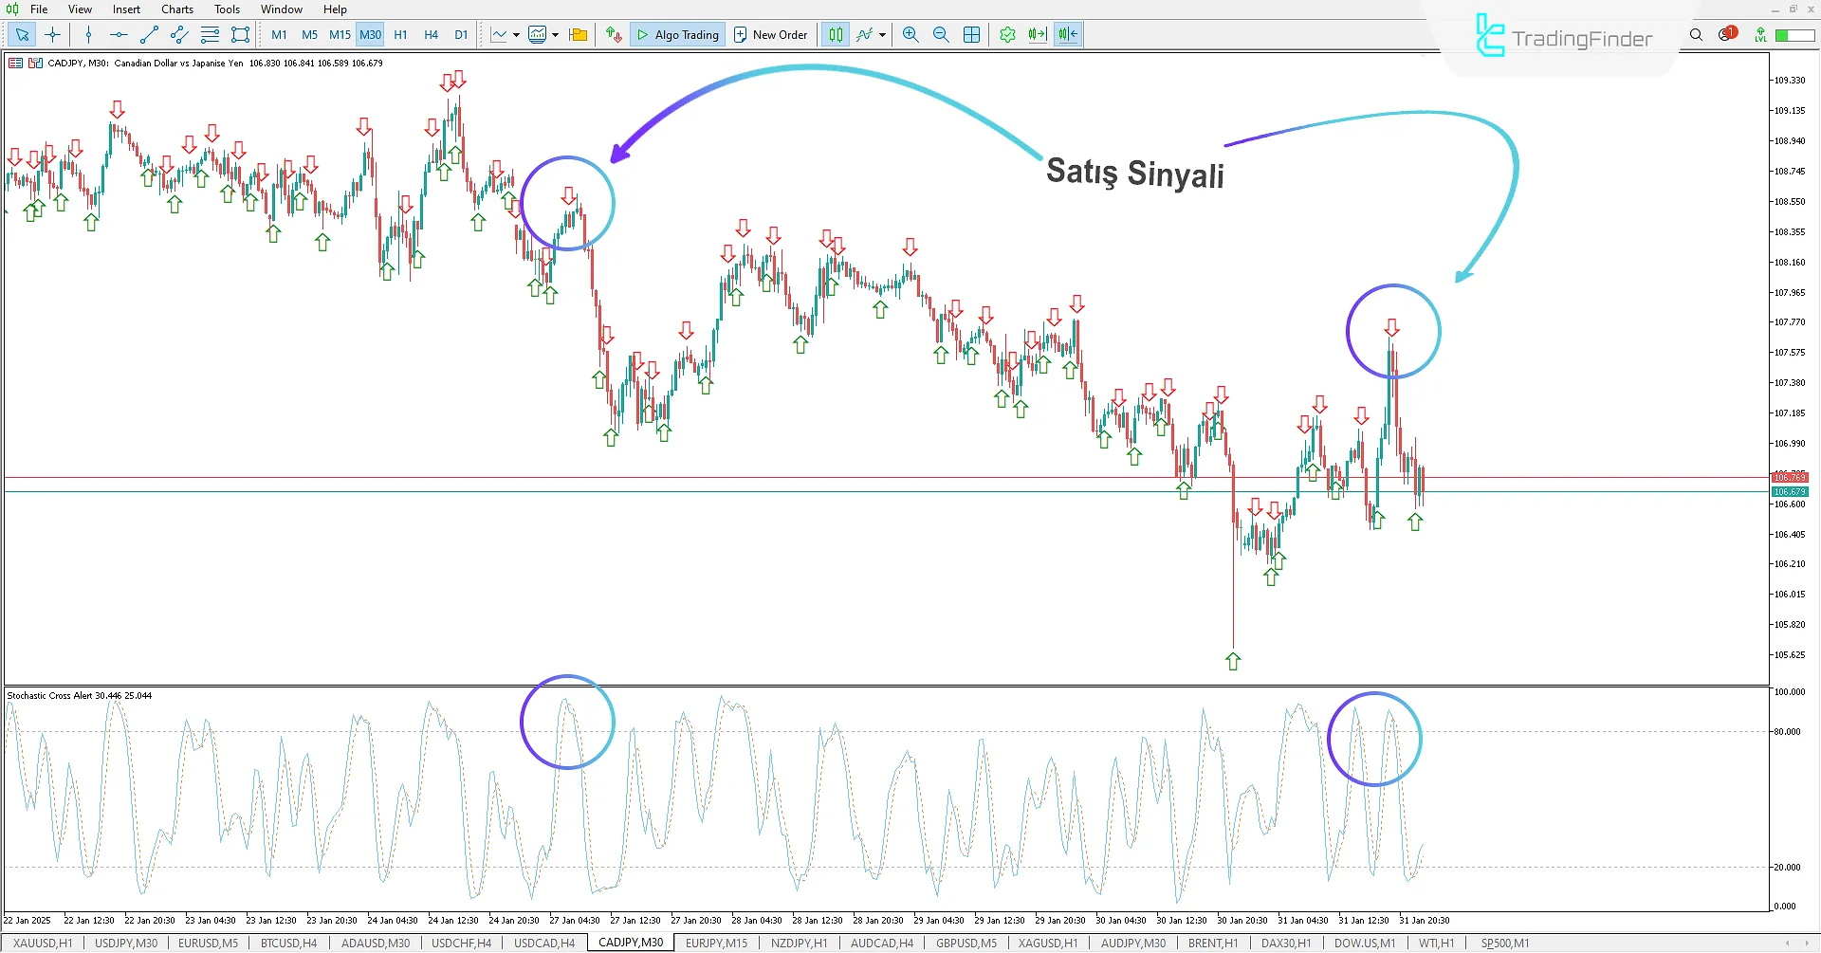
Task: Open the templates folder menu
Action: click(577, 34)
